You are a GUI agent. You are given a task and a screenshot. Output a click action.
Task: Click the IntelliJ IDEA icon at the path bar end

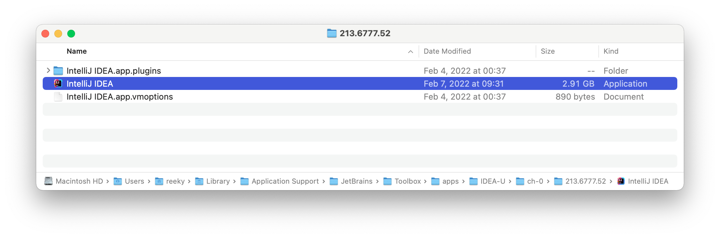[x=621, y=181]
